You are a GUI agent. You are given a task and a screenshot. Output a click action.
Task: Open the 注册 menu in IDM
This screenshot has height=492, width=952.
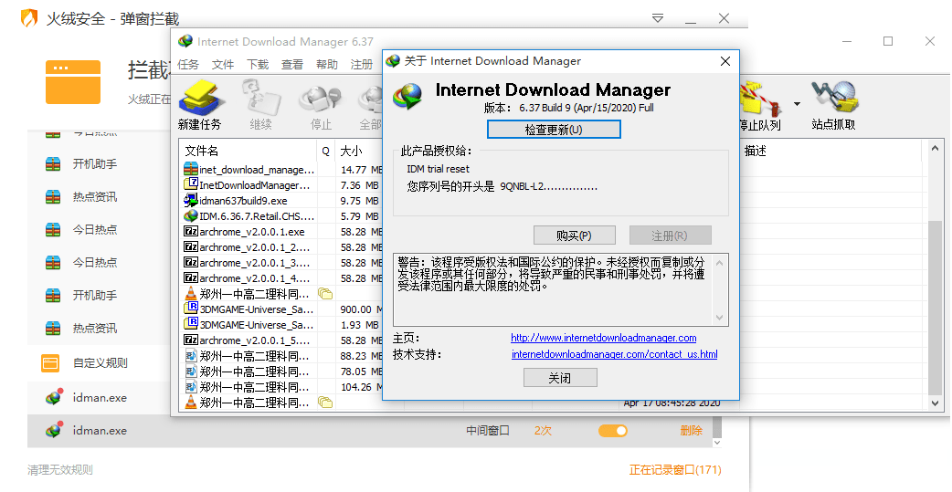point(362,64)
